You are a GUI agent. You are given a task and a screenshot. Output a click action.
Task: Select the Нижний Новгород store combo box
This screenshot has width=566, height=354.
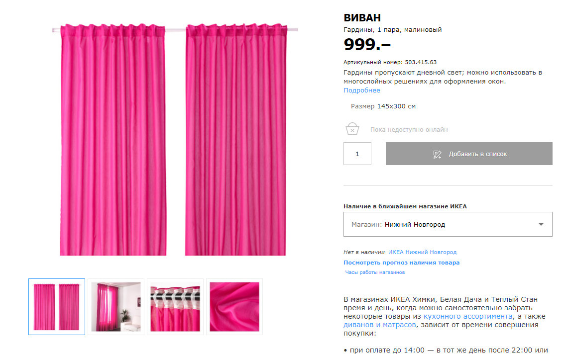[x=448, y=224]
